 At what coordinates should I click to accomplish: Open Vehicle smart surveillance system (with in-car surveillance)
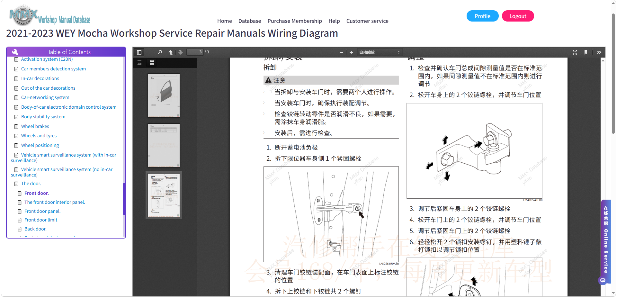click(64, 158)
